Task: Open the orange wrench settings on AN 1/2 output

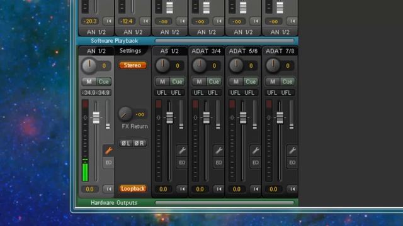Action: pos(108,151)
